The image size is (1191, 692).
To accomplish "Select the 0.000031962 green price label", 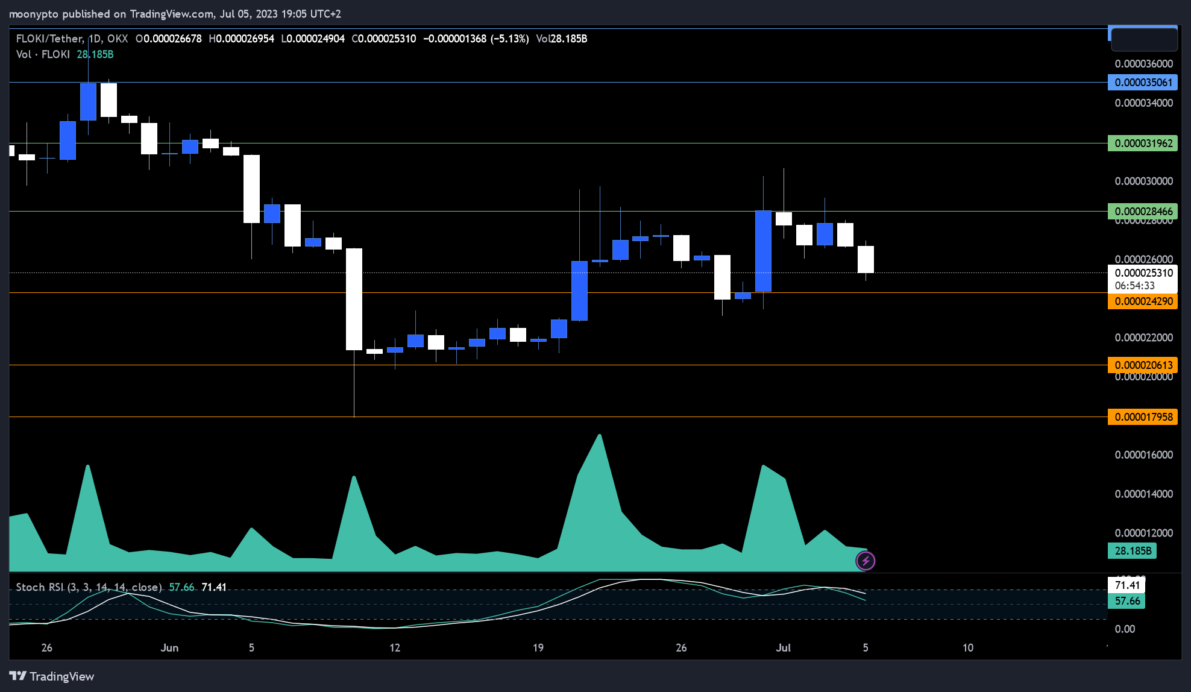I will coord(1143,143).
